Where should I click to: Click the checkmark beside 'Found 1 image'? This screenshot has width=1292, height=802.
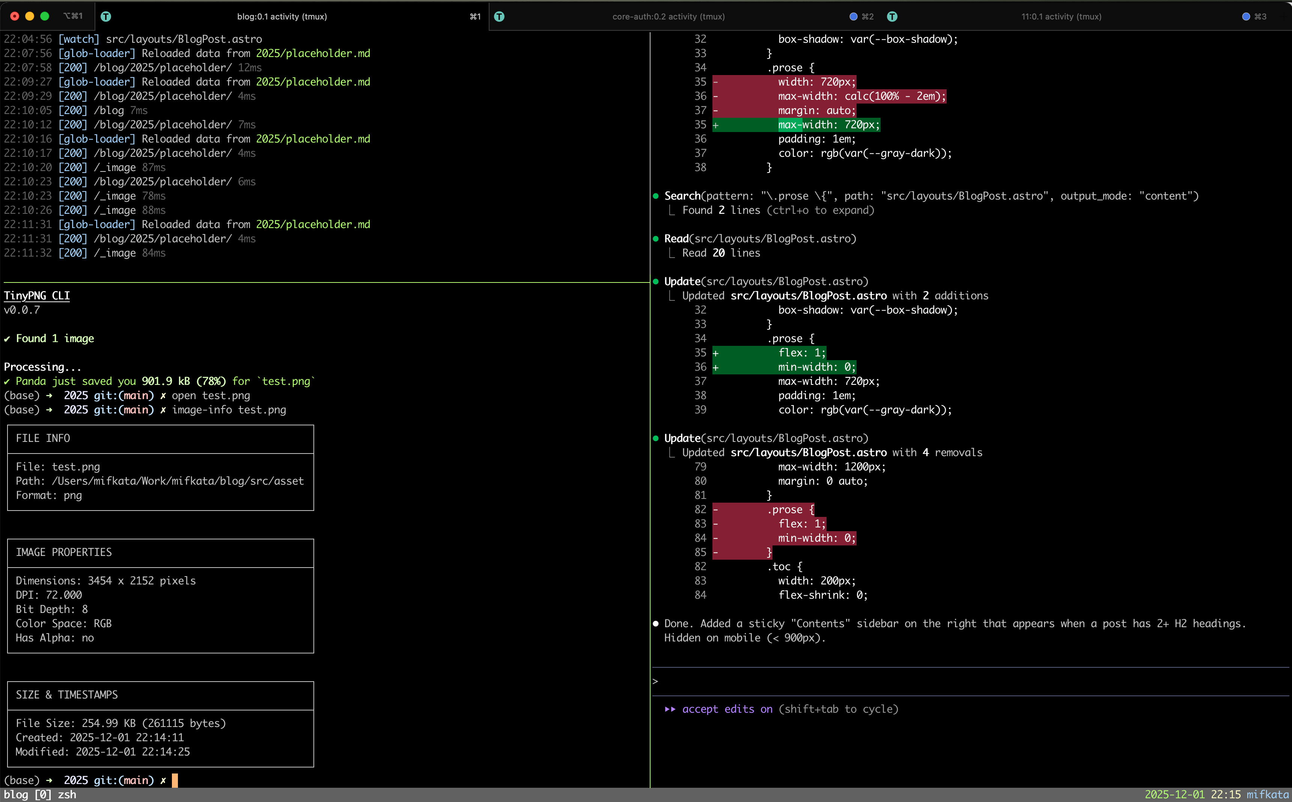click(x=8, y=338)
